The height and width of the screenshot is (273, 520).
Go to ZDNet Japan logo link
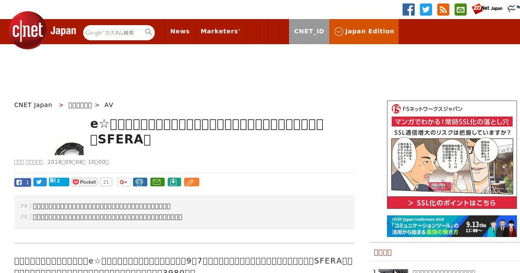(487, 9)
